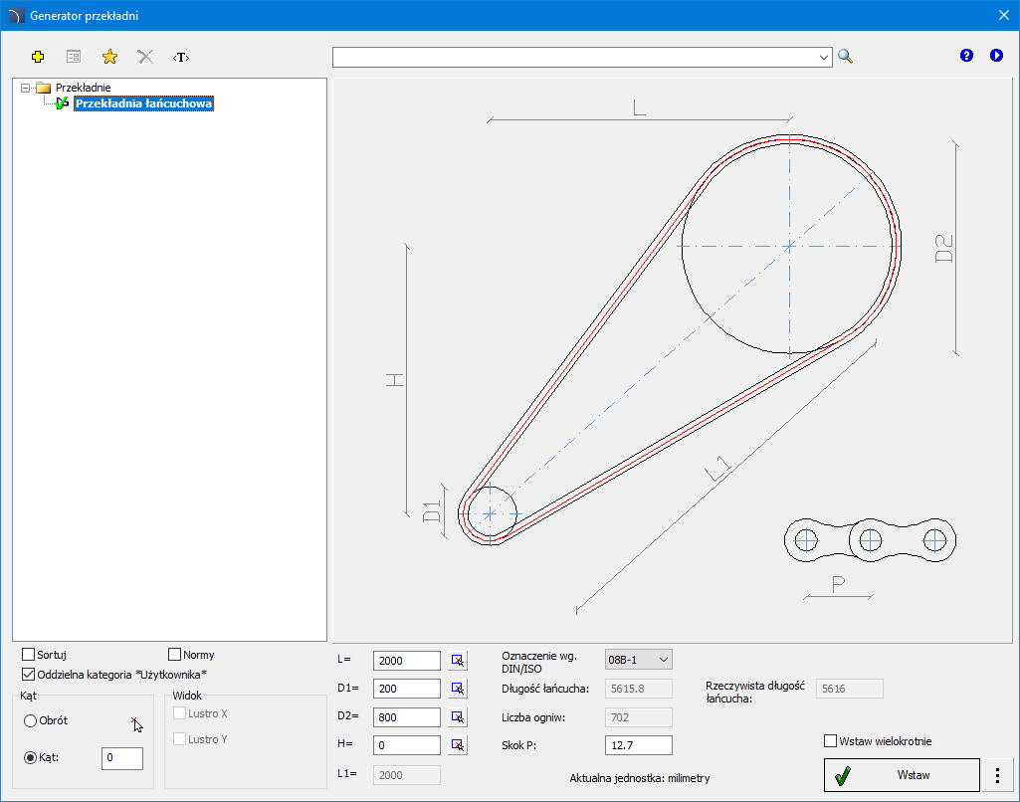
Task: Open help via blue question mark icon
Action: (966, 56)
